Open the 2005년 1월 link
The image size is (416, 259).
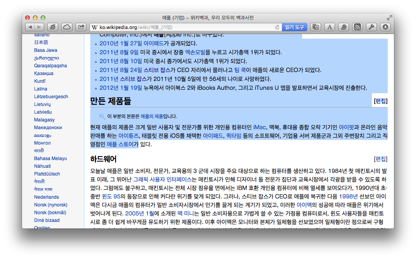click(139, 213)
